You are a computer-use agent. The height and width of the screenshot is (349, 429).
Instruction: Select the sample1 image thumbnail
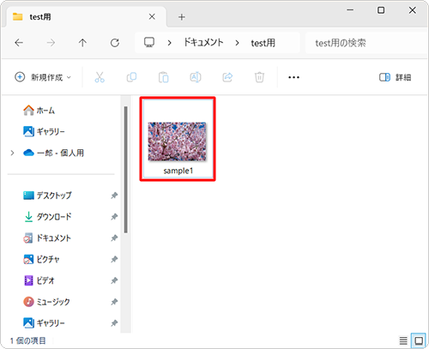coord(177,141)
